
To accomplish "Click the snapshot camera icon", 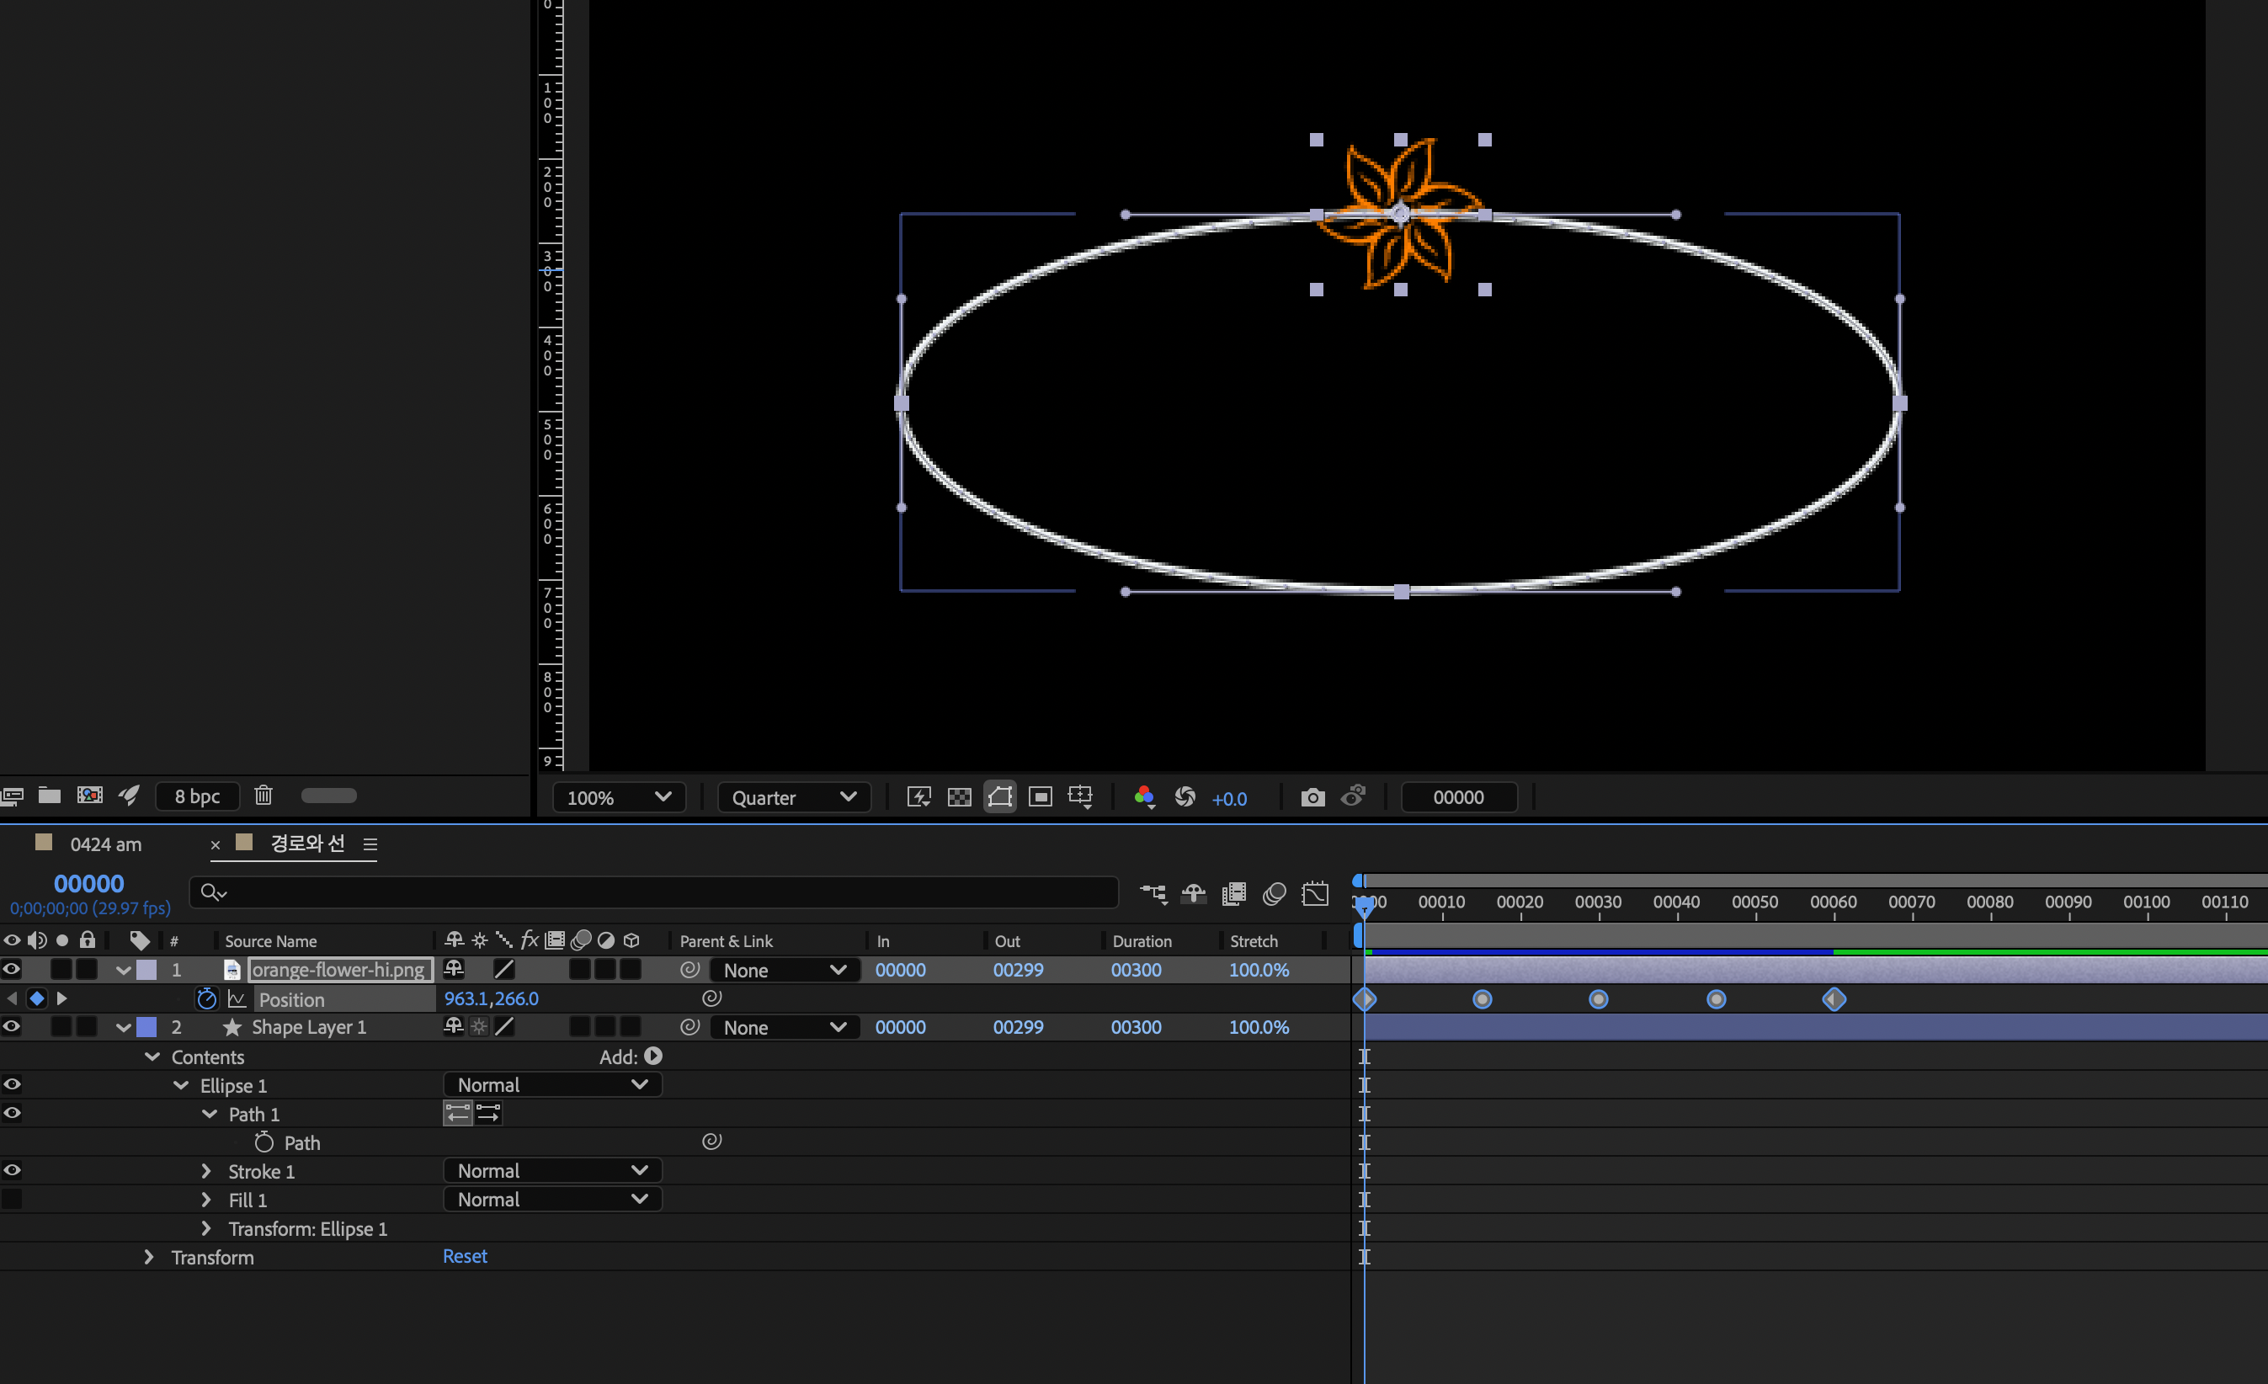I will 1312,797.
